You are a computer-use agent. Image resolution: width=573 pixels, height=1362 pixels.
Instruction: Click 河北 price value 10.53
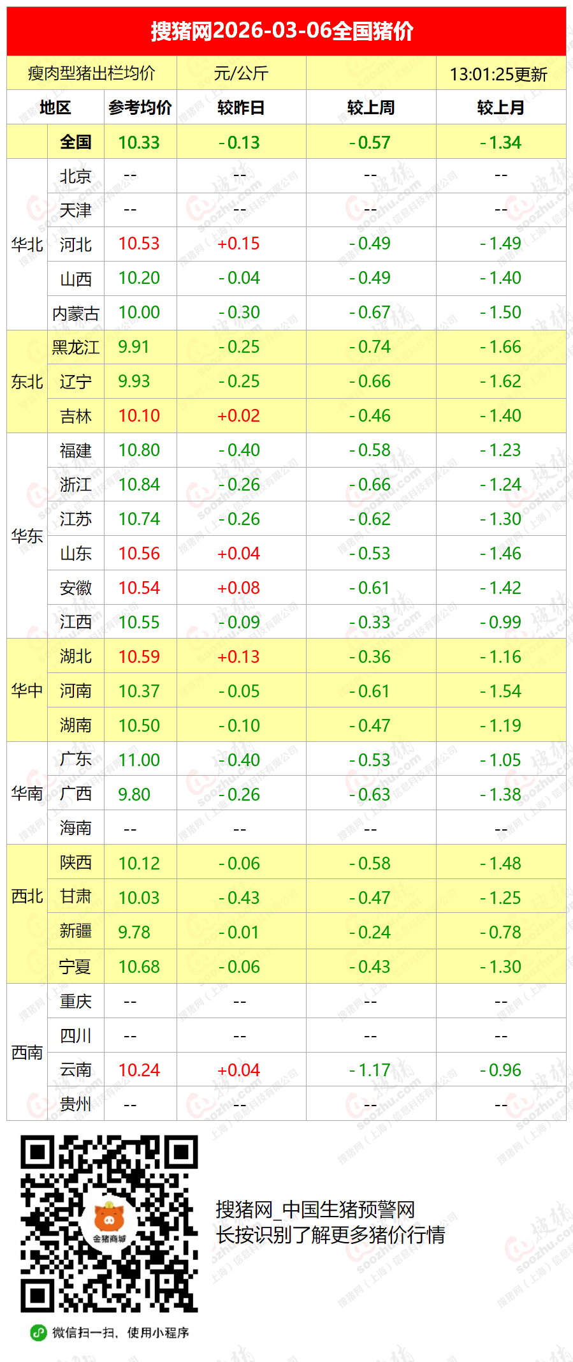140,244
